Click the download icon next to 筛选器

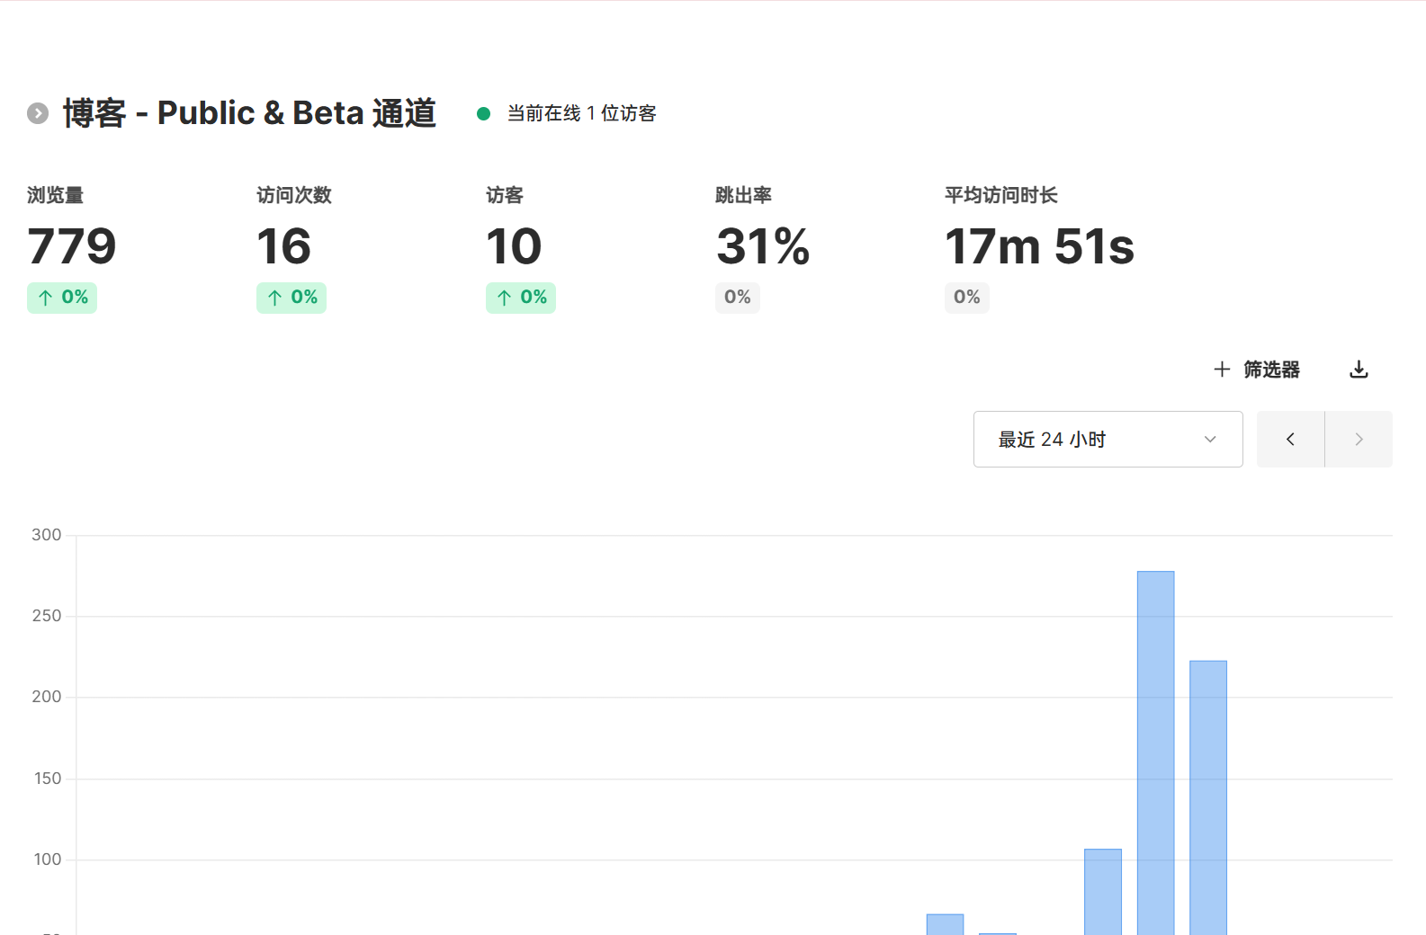(x=1359, y=370)
